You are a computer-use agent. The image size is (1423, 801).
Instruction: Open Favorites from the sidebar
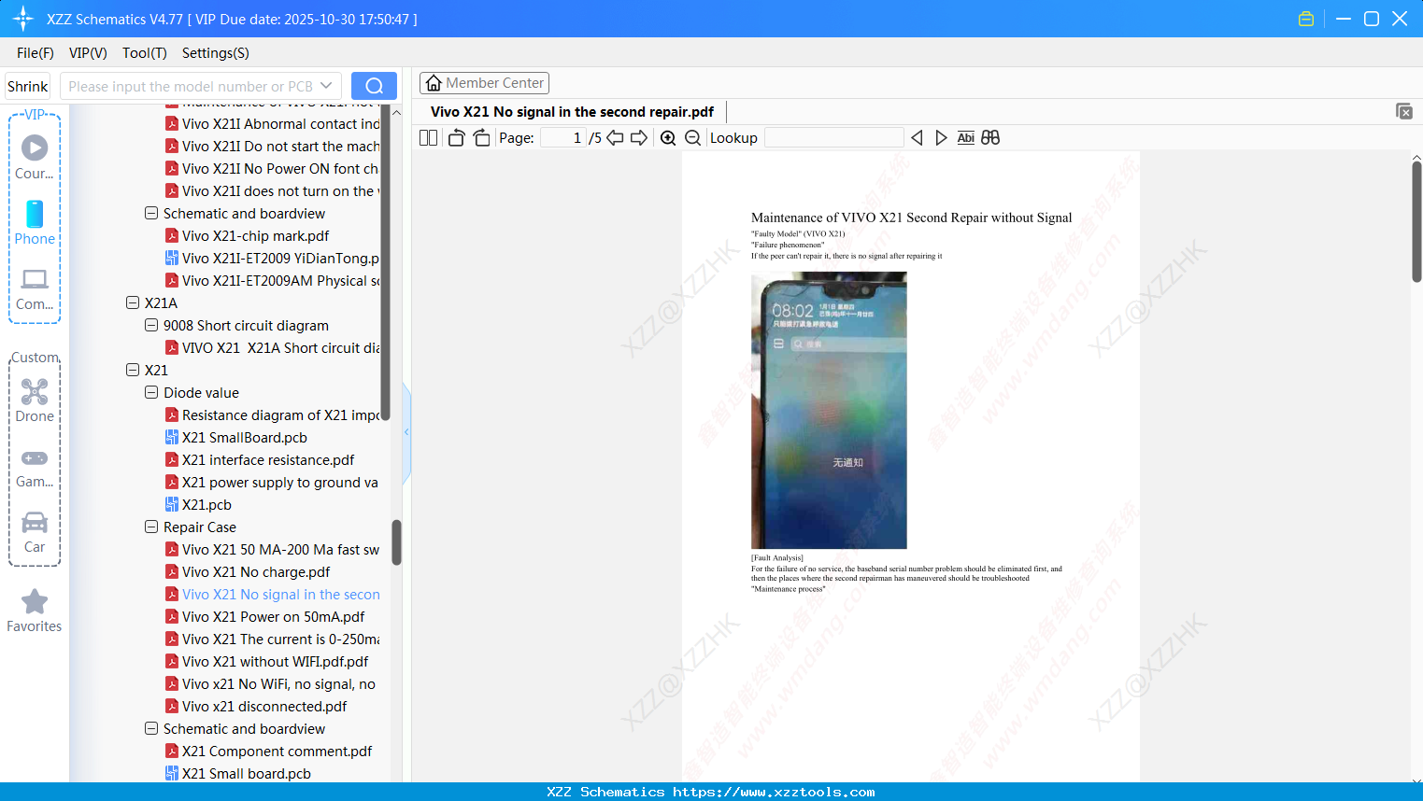(35, 609)
